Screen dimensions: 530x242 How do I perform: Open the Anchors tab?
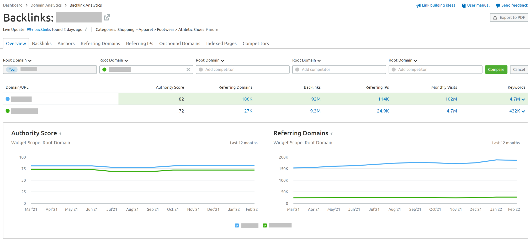click(x=66, y=43)
